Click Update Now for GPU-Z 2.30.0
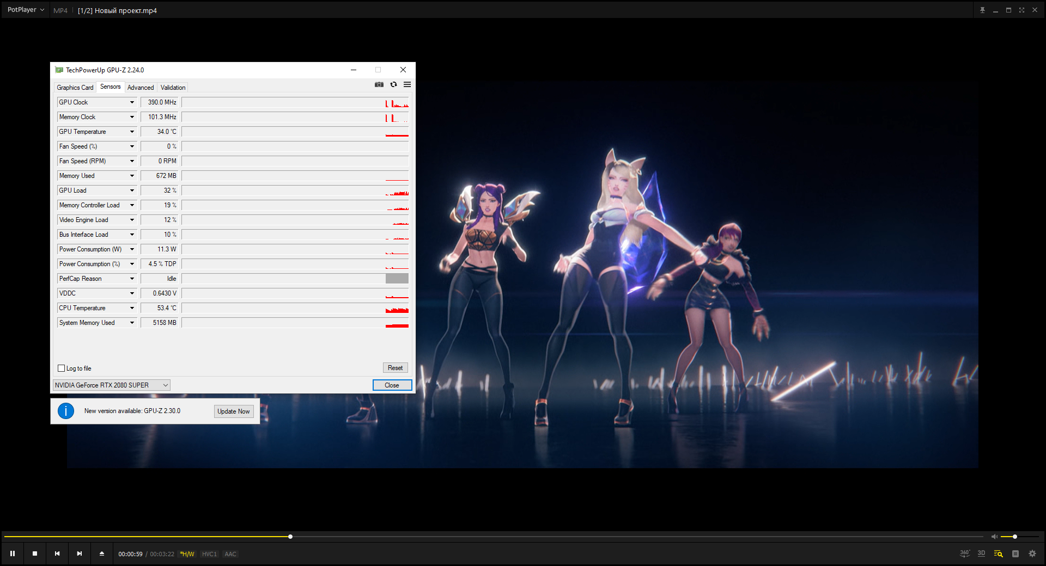The width and height of the screenshot is (1046, 566). [x=234, y=411]
